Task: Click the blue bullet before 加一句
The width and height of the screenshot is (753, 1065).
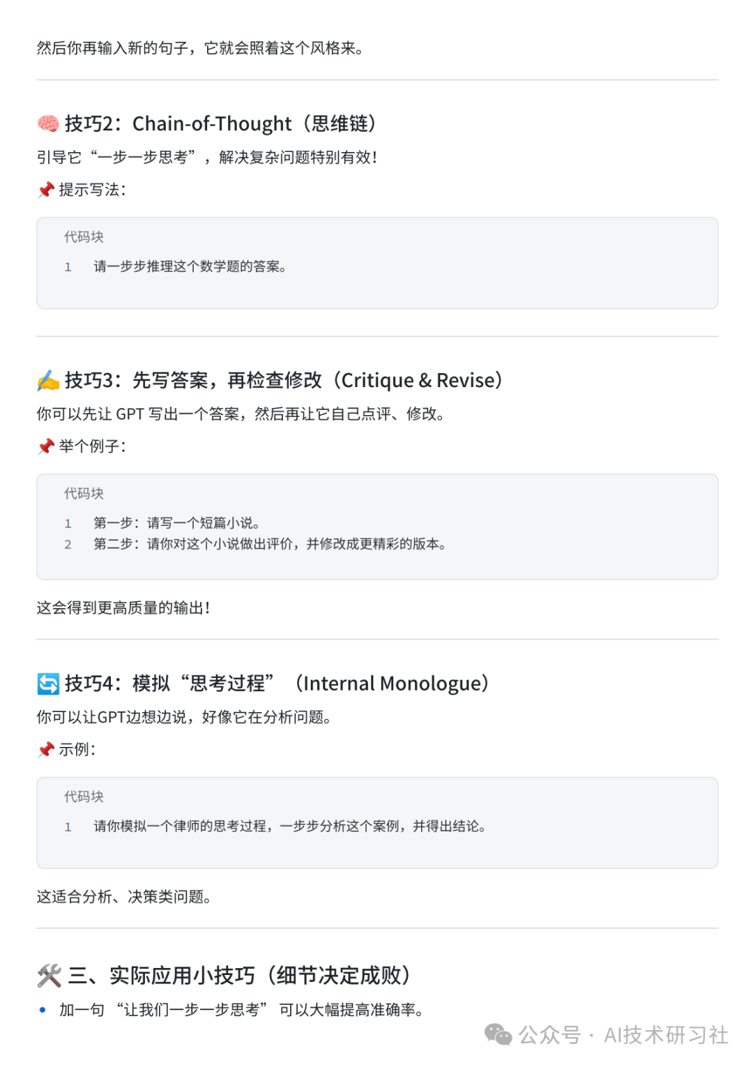Action: tap(43, 1009)
